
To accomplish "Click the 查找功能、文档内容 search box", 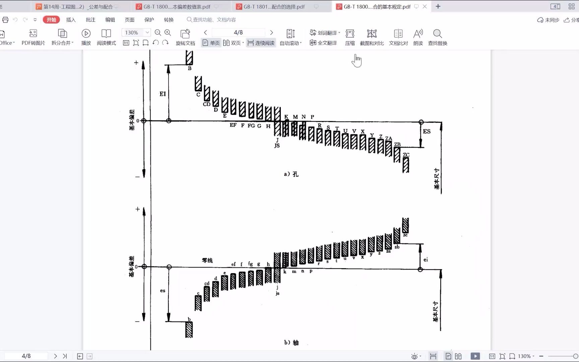I will [211, 20].
